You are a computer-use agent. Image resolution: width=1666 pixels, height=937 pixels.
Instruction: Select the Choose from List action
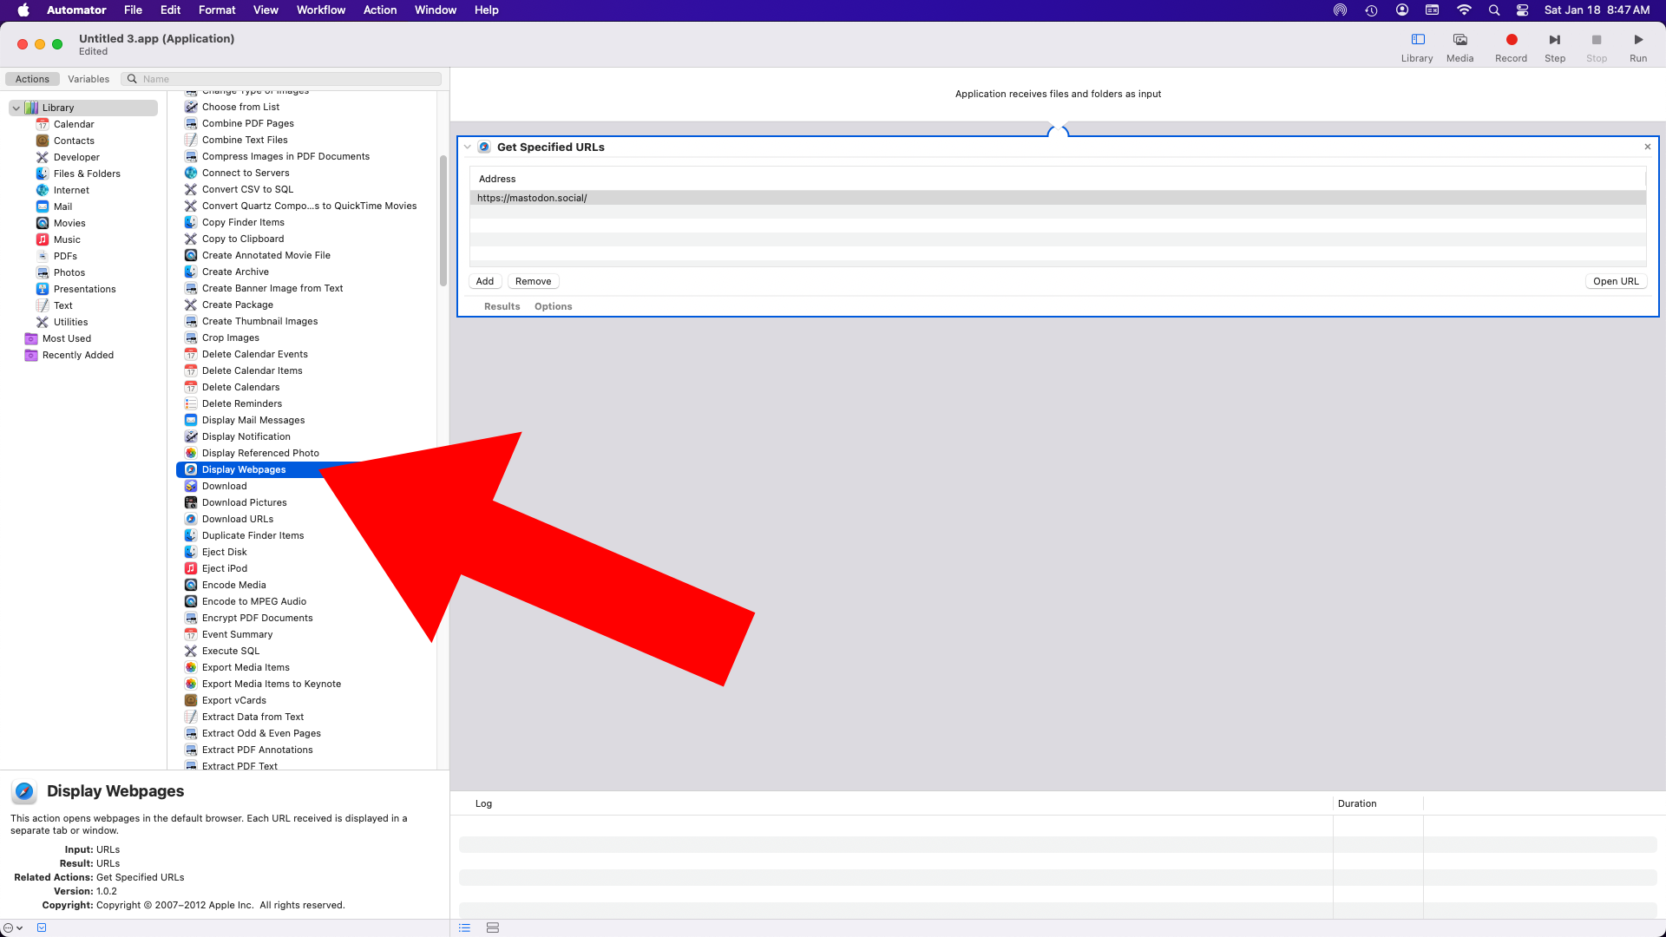click(240, 107)
